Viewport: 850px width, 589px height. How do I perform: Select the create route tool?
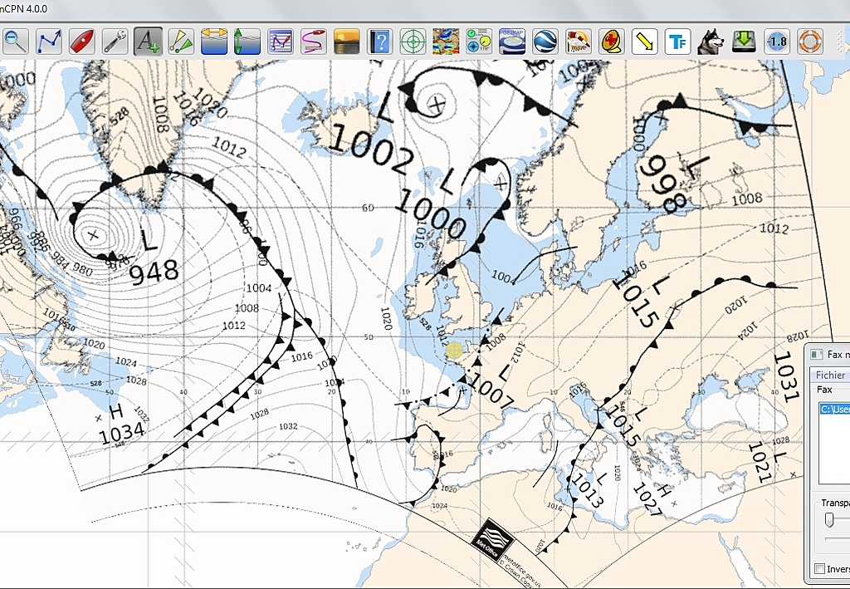click(49, 42)
